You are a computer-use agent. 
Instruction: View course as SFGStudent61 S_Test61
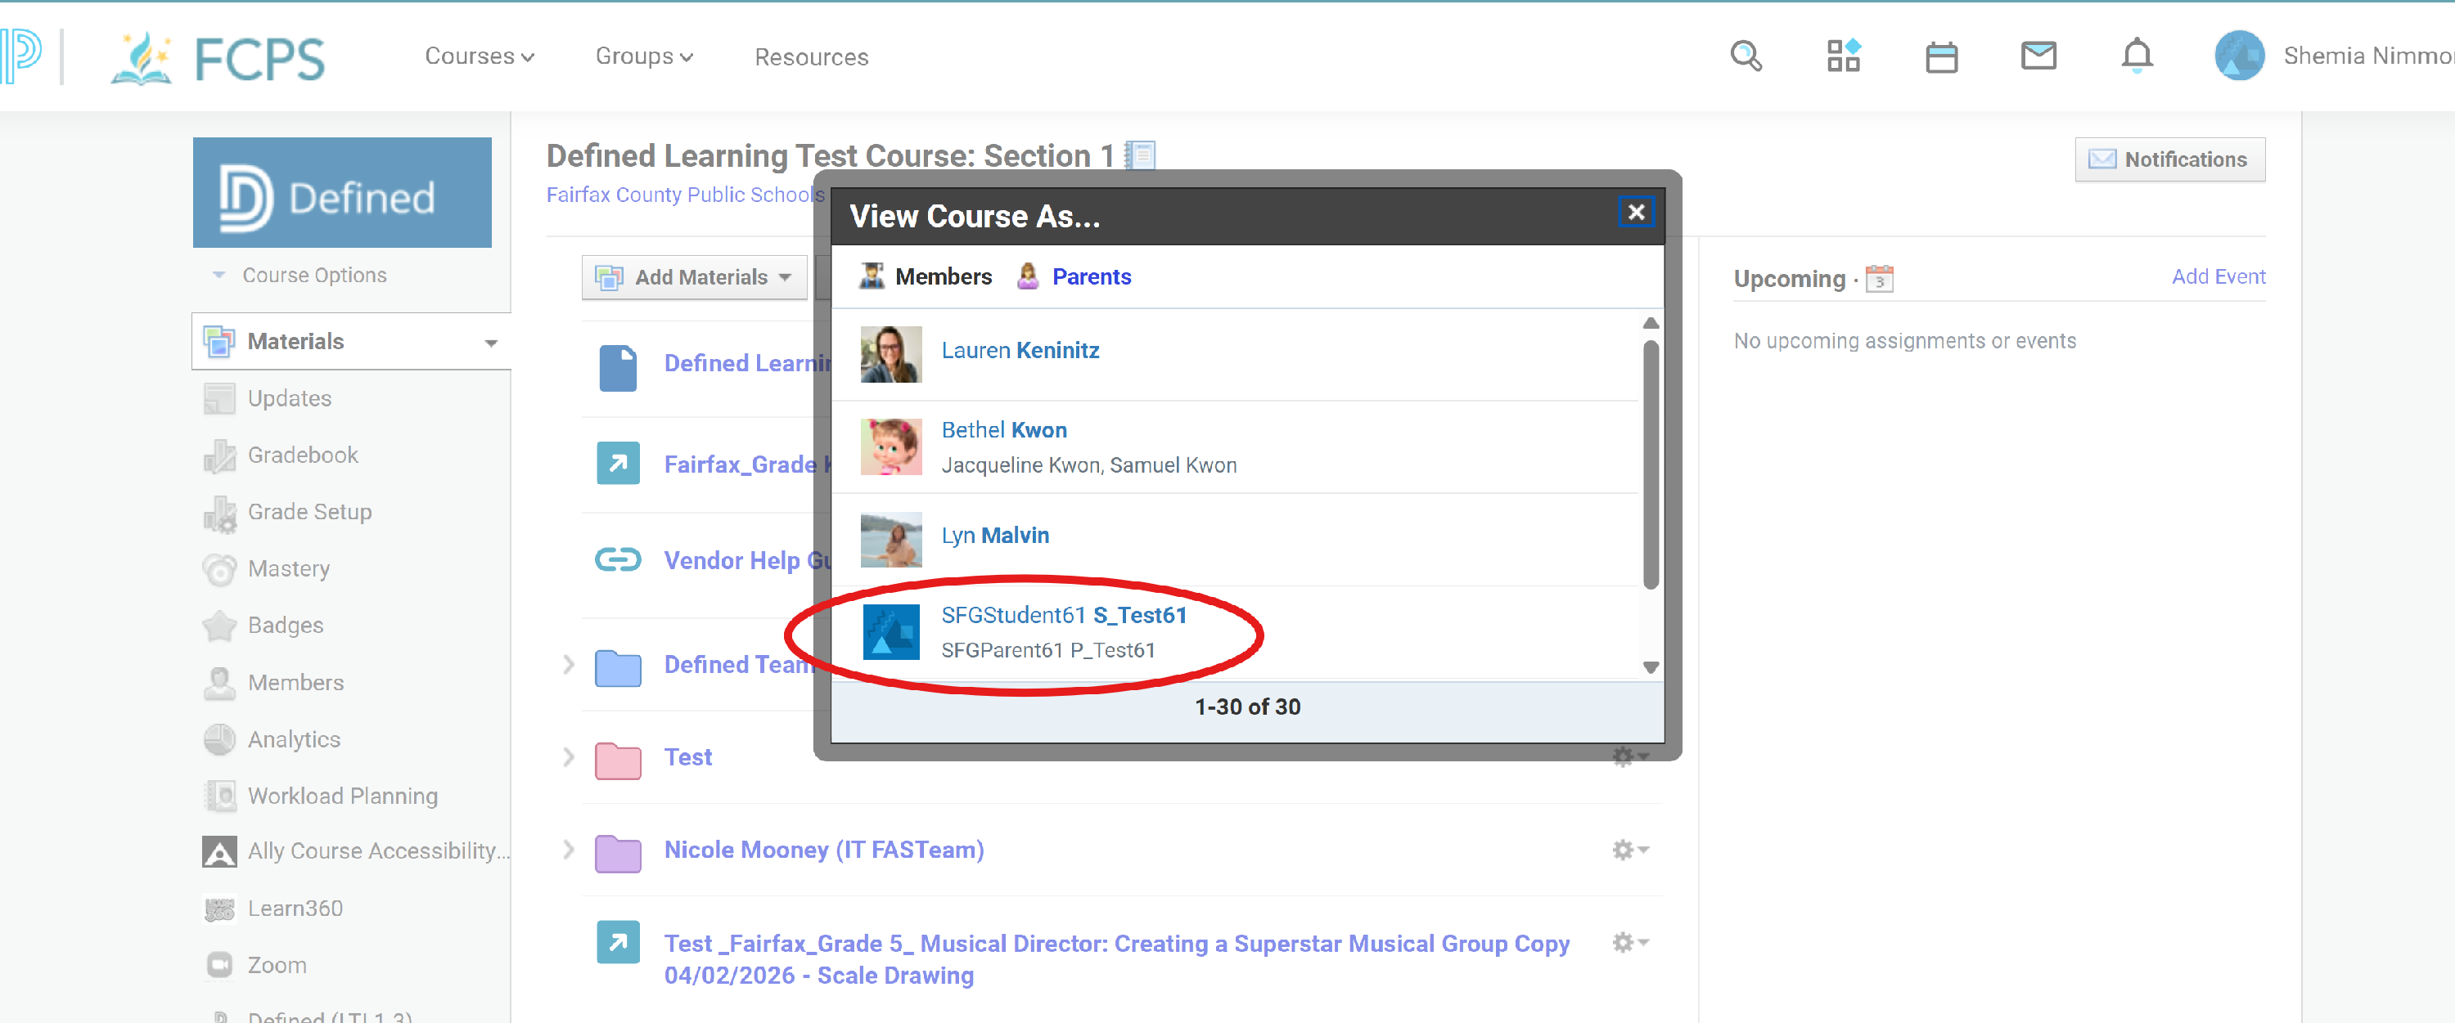click(x=1064, y=615)
